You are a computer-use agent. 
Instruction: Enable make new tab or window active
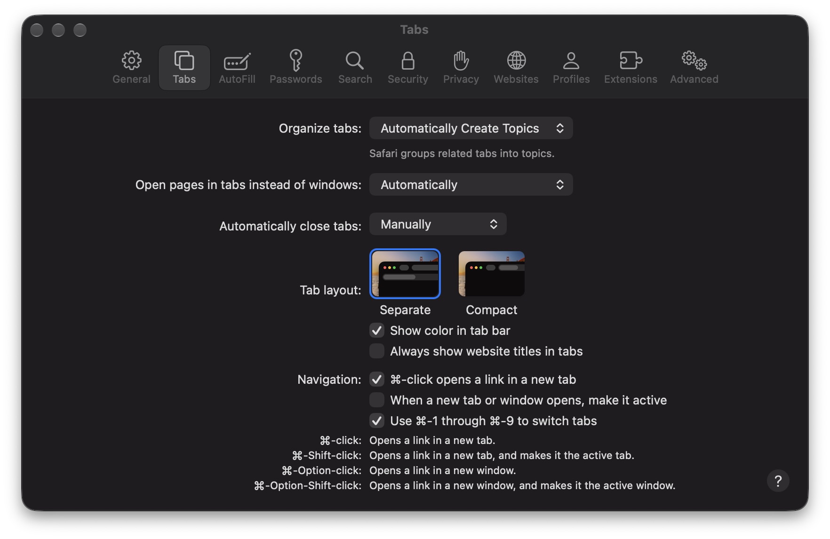coord(377,400)
